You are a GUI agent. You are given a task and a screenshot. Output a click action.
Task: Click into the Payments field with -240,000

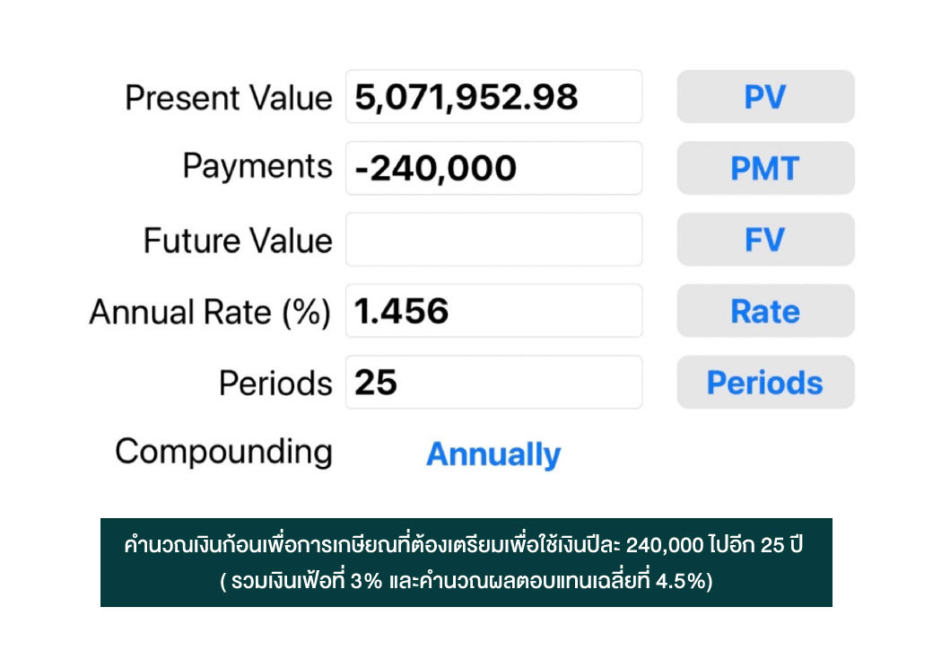[494, 168]
